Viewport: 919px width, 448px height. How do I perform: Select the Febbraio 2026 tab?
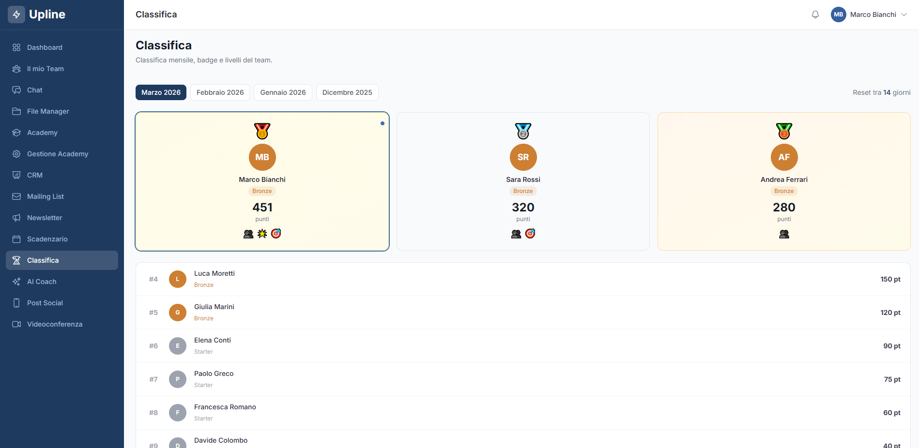click(220, 92)
